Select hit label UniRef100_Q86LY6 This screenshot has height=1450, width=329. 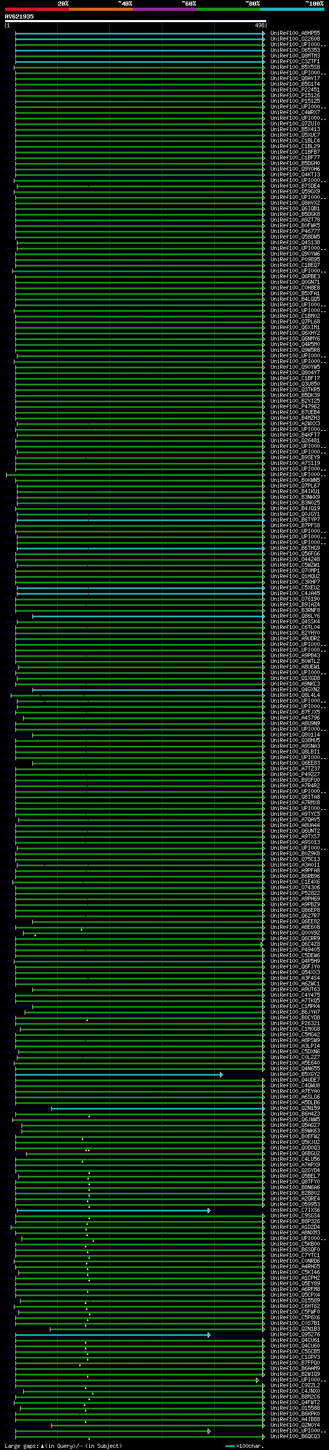[295, 616]
